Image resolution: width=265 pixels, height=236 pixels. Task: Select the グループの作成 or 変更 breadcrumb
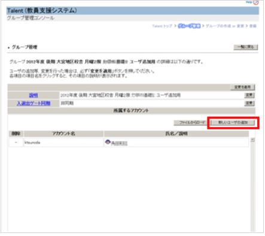225,26
